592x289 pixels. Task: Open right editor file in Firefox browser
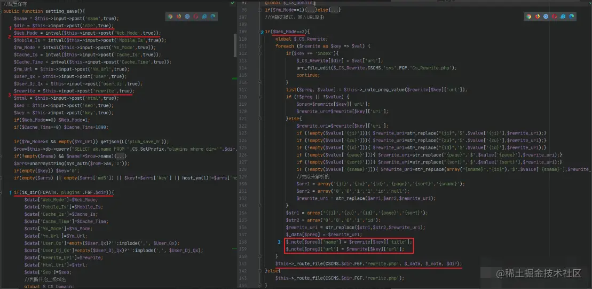click(x=538, y=17)
